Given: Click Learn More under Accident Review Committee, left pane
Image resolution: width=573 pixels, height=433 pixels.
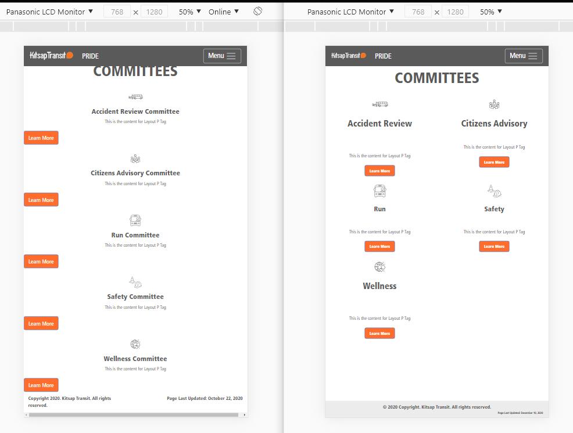Looking at the screenshot, I should (41, 138).
